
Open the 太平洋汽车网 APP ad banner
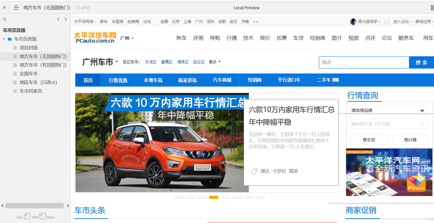coord(389,172)
